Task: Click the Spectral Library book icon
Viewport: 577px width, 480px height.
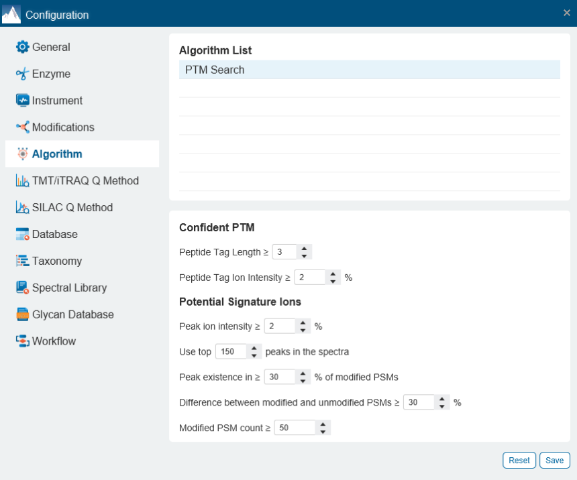Action: pyautogui.click(x=23, y=288)
